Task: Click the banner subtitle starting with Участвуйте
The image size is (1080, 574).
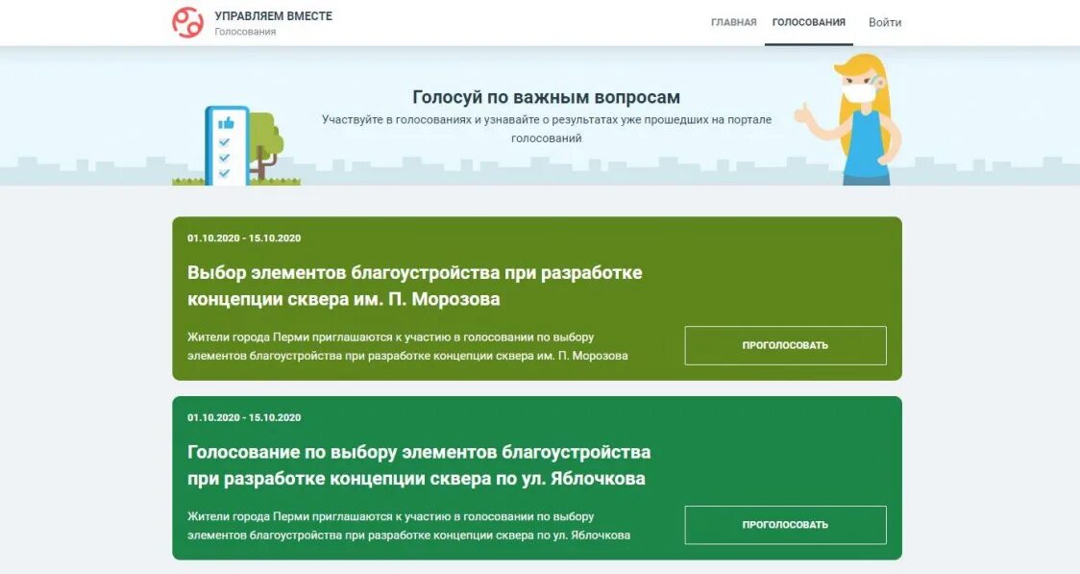Action: pyautogui.click(x=546, y=129)
